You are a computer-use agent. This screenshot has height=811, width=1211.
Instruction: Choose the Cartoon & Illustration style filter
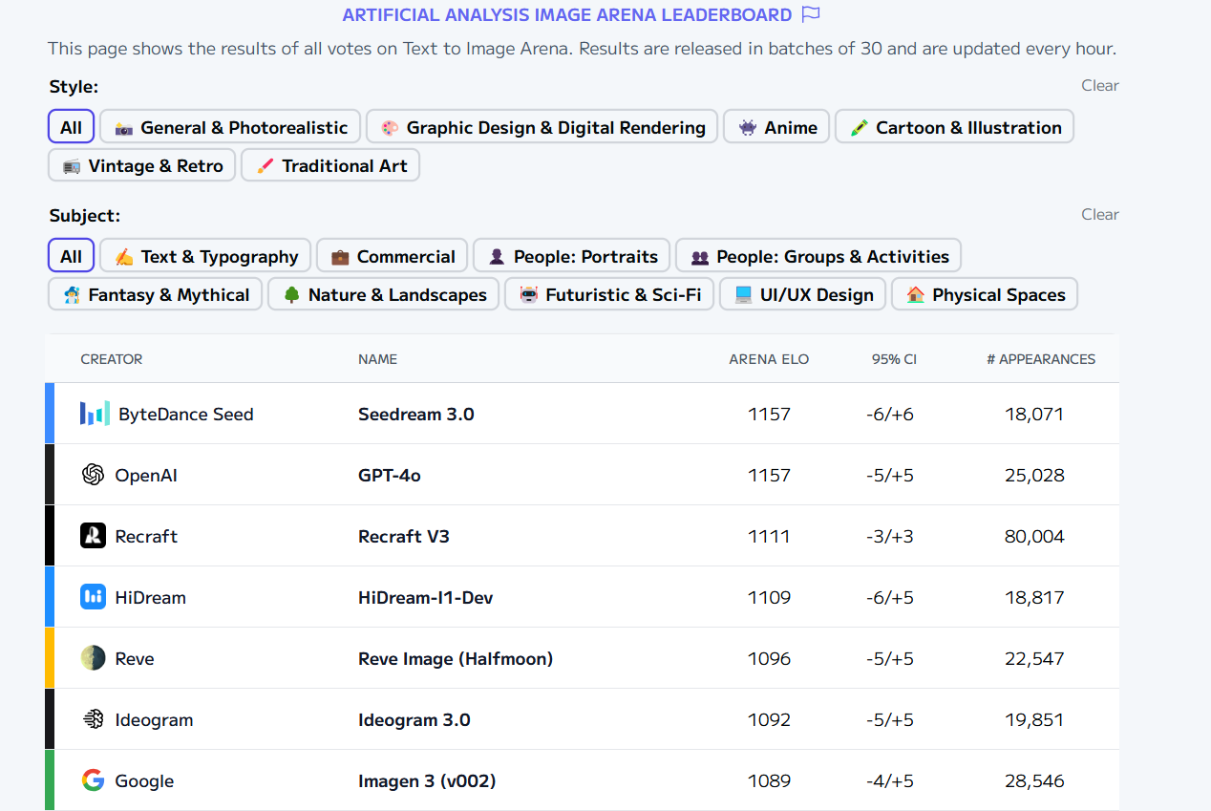coord(954,127)
